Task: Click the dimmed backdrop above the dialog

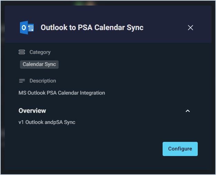Action: pos(103,2)
